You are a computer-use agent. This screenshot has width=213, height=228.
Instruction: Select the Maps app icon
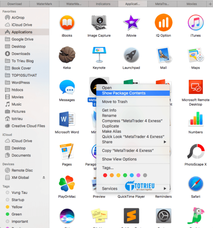coord(196,55)
